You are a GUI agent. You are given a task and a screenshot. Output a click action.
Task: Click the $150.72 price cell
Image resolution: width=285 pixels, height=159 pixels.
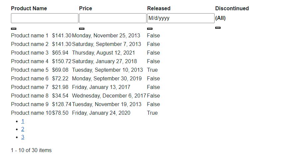tap(61, 61)
